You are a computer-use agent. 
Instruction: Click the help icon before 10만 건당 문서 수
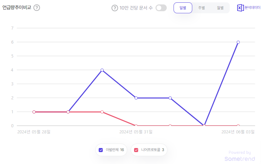click(x=115, y=8)
